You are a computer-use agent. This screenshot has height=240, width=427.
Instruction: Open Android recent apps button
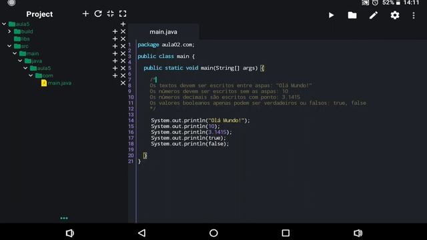point(286,233)
